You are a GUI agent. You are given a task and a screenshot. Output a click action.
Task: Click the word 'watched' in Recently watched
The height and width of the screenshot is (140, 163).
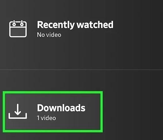coord(95,25)
